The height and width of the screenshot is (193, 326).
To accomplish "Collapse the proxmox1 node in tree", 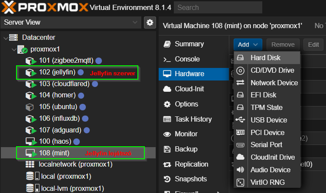I will tap(14, 50).
